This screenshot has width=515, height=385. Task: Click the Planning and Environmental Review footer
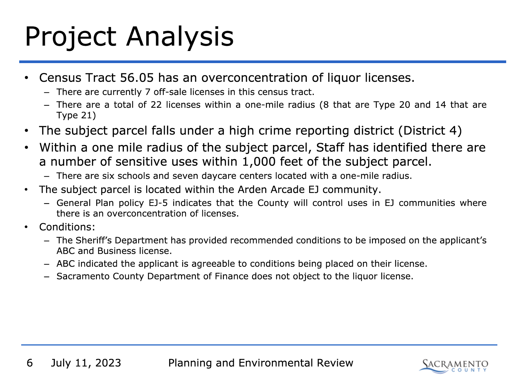261,363
